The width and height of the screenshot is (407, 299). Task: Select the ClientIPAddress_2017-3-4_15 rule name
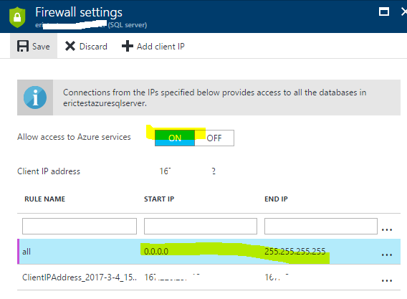pyautogui.click(x=79, y=277)
